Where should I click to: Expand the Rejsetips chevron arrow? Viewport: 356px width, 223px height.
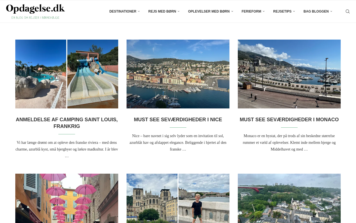(x=294, y=11)
